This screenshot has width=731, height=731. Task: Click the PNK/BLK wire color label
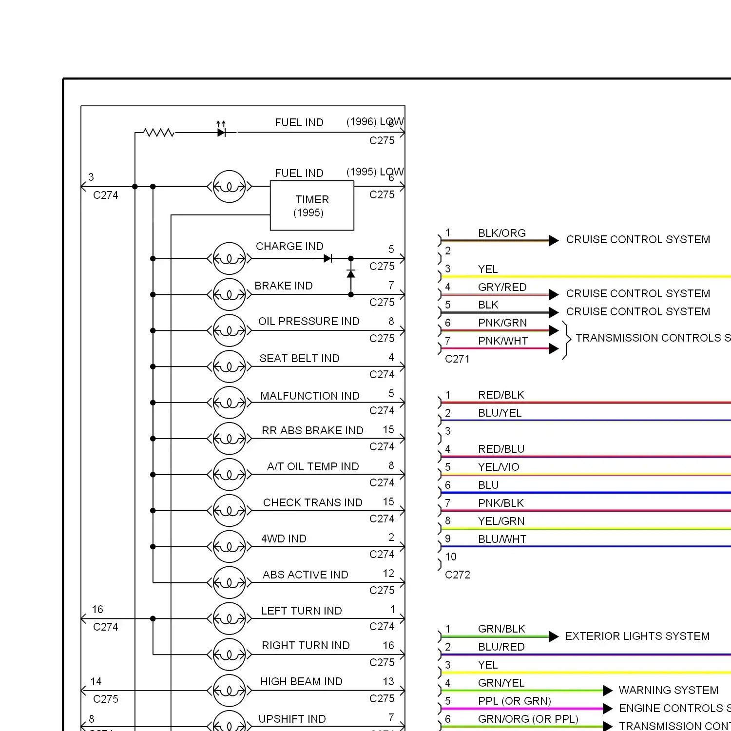(501, 503)
